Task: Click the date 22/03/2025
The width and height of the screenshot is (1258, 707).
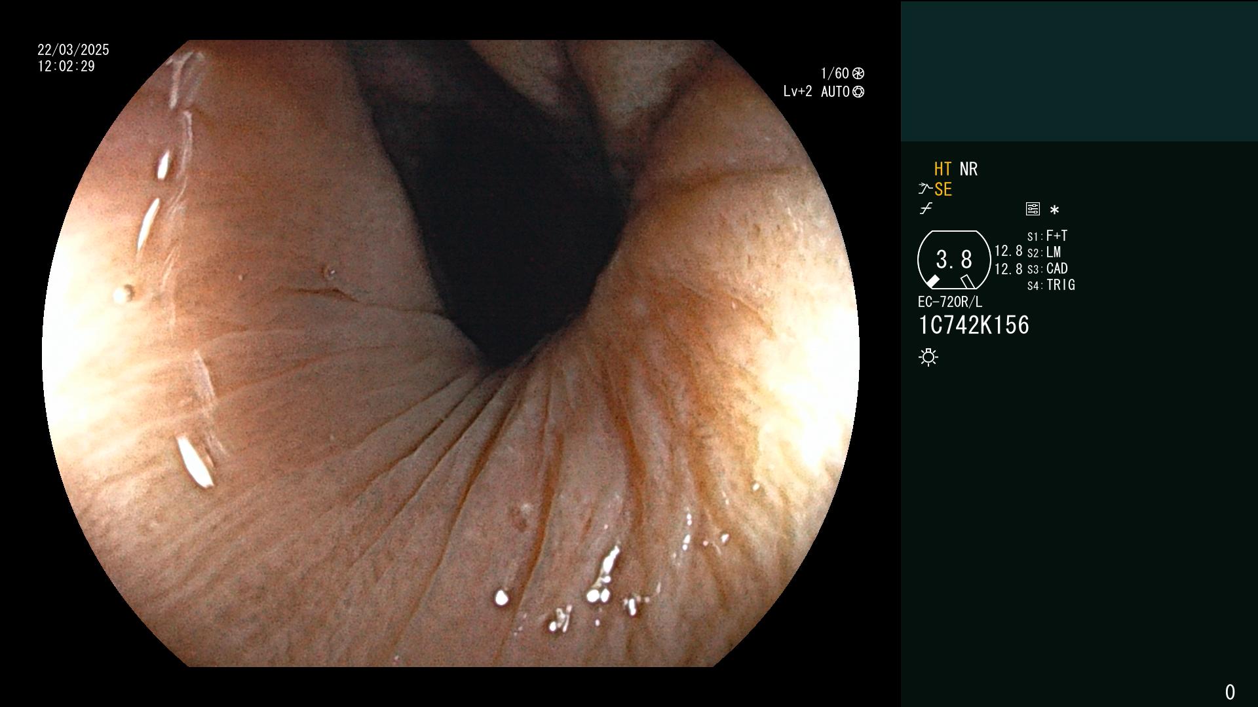Action: (73, 50)
